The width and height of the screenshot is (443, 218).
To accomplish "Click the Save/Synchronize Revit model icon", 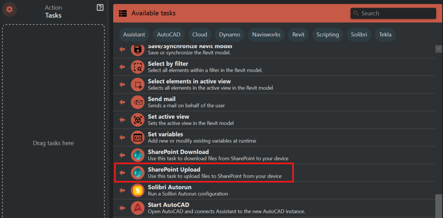I will pyautogui.click(x=138, y=50).
